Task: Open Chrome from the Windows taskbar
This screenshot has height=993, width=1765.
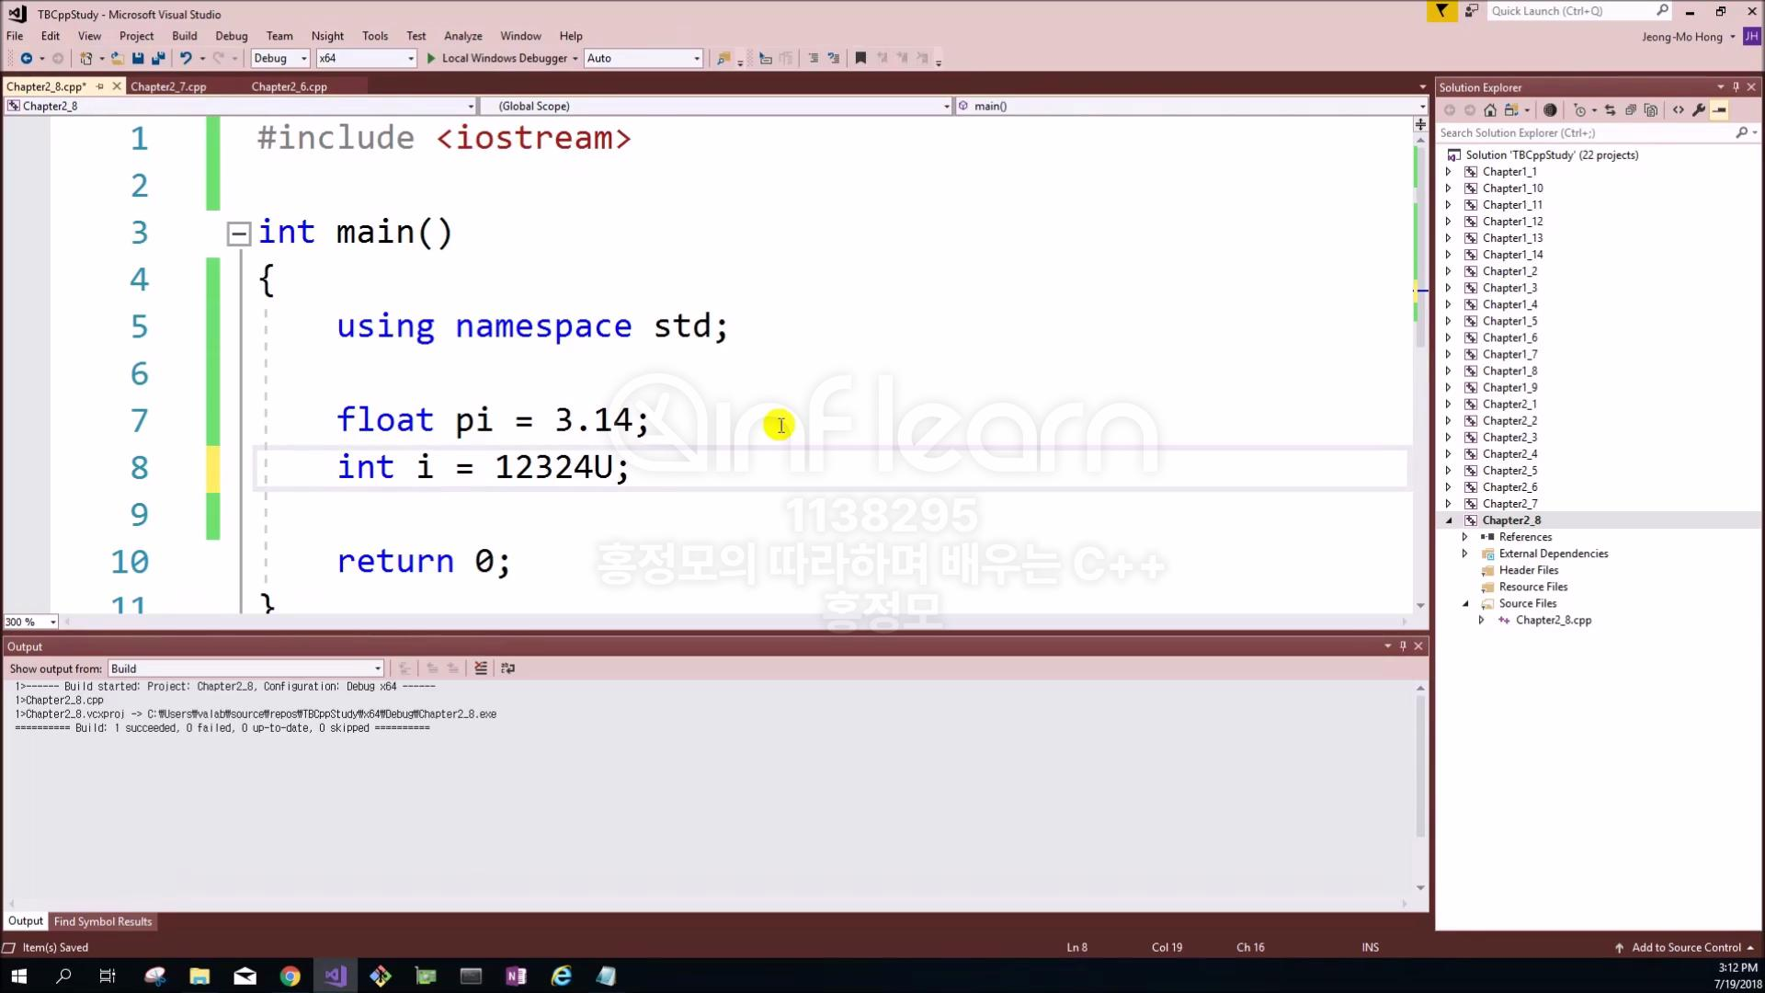Action: coord(290,976)
